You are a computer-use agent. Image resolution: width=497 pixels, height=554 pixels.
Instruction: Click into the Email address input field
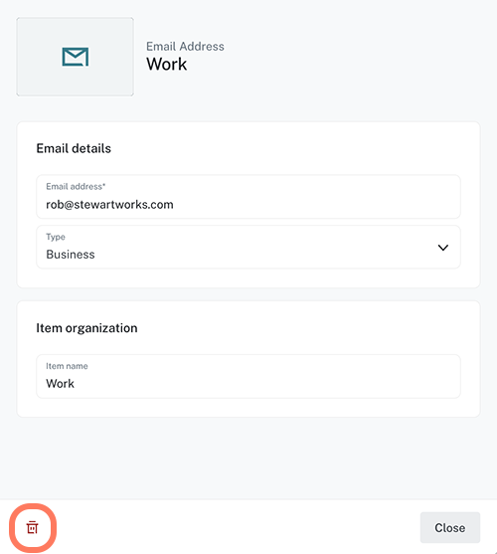point(248,197)
